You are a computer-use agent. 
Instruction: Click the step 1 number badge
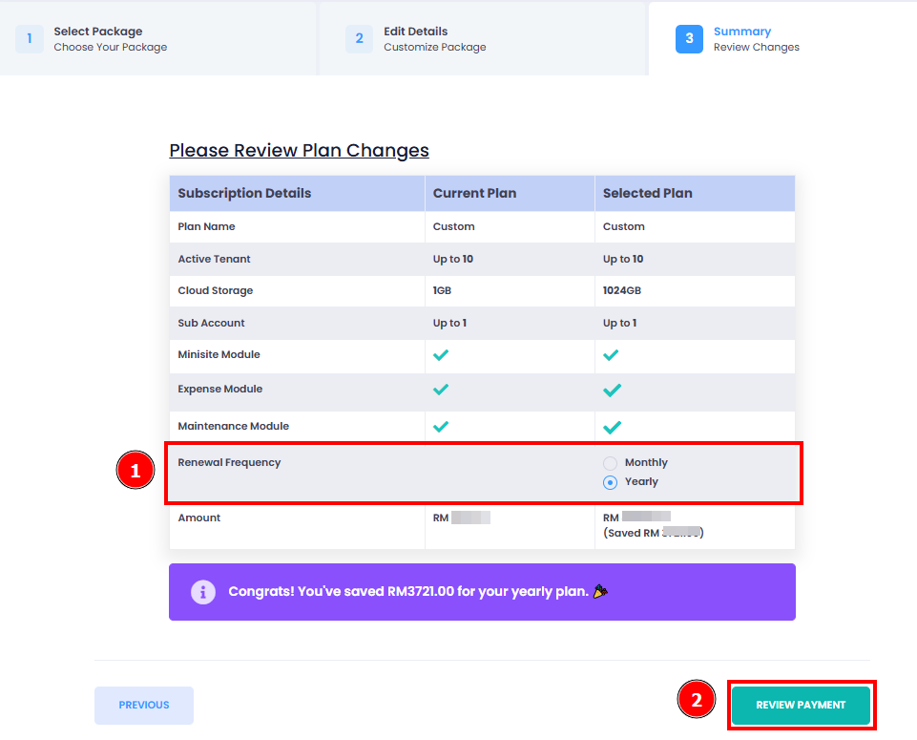[x=30, y=39]
